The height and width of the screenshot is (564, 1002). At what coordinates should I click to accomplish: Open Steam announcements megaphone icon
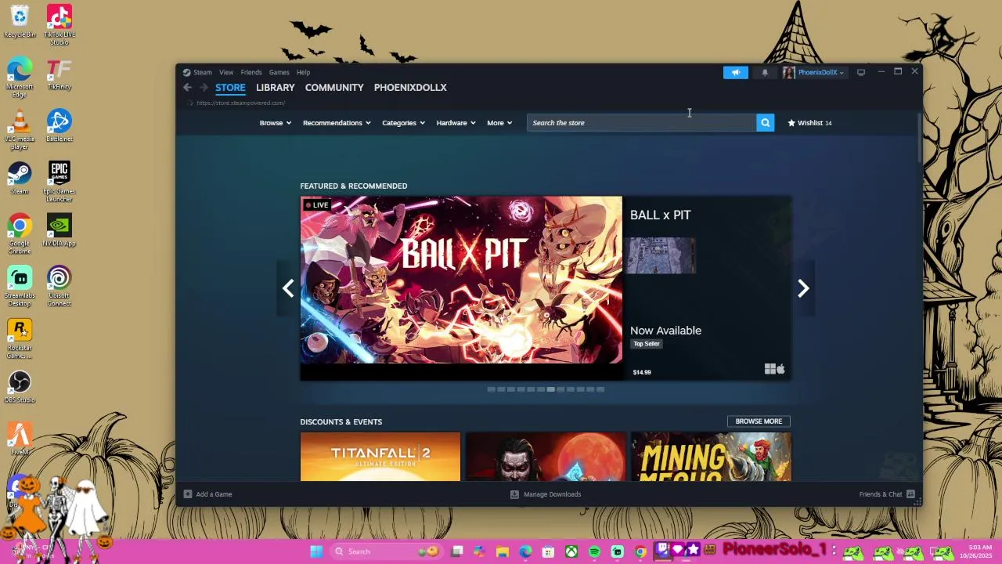[735, 72]
